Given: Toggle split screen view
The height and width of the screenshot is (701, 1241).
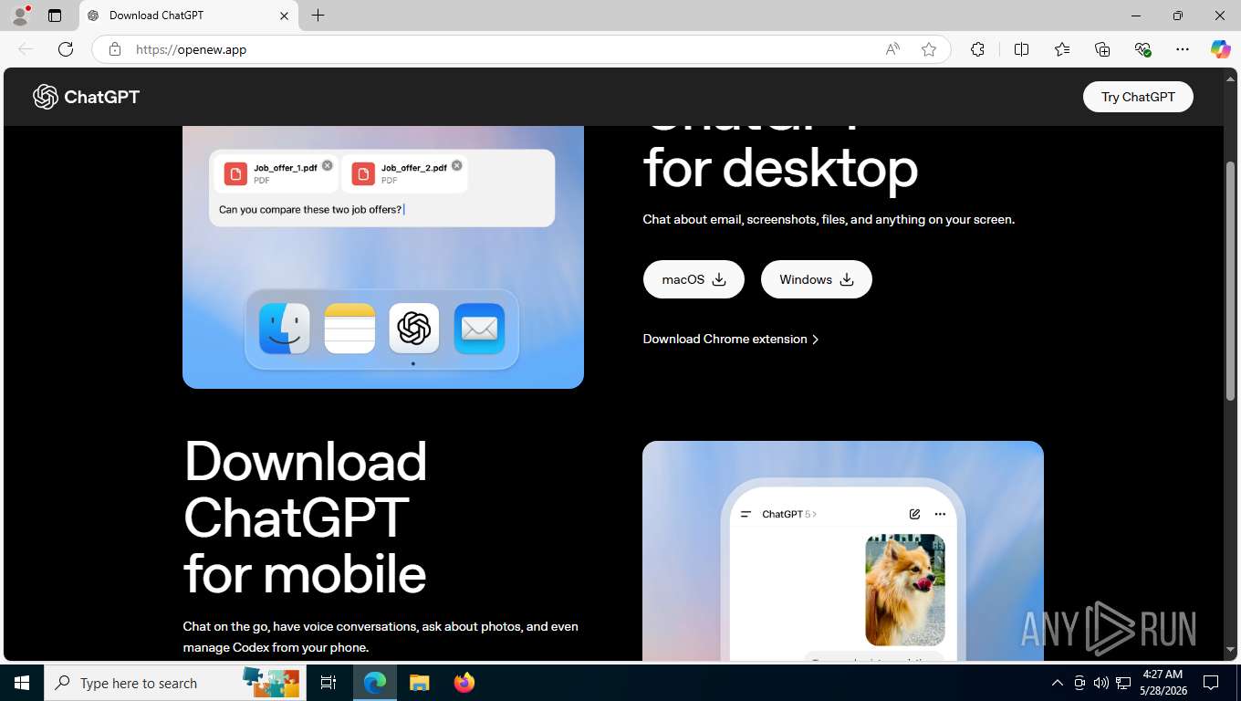Looking at the screenshot, I should [x=1021, y=49].
